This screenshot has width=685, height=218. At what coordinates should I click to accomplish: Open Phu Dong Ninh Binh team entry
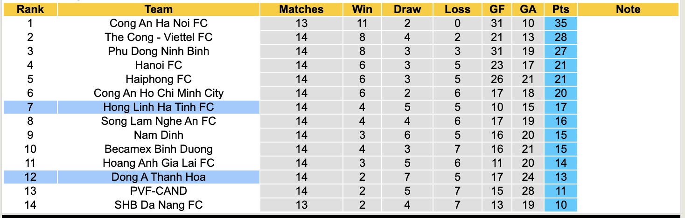(x=159, y=51)
